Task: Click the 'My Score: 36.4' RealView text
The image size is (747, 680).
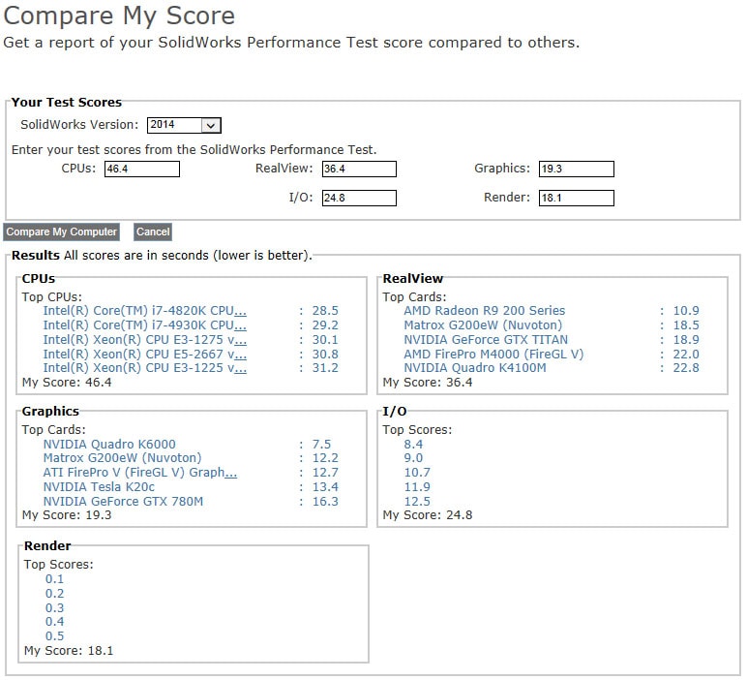Action: pos(428,383)
